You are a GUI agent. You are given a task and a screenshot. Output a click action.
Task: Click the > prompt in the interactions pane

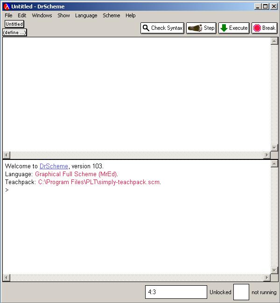coord(7,190)
